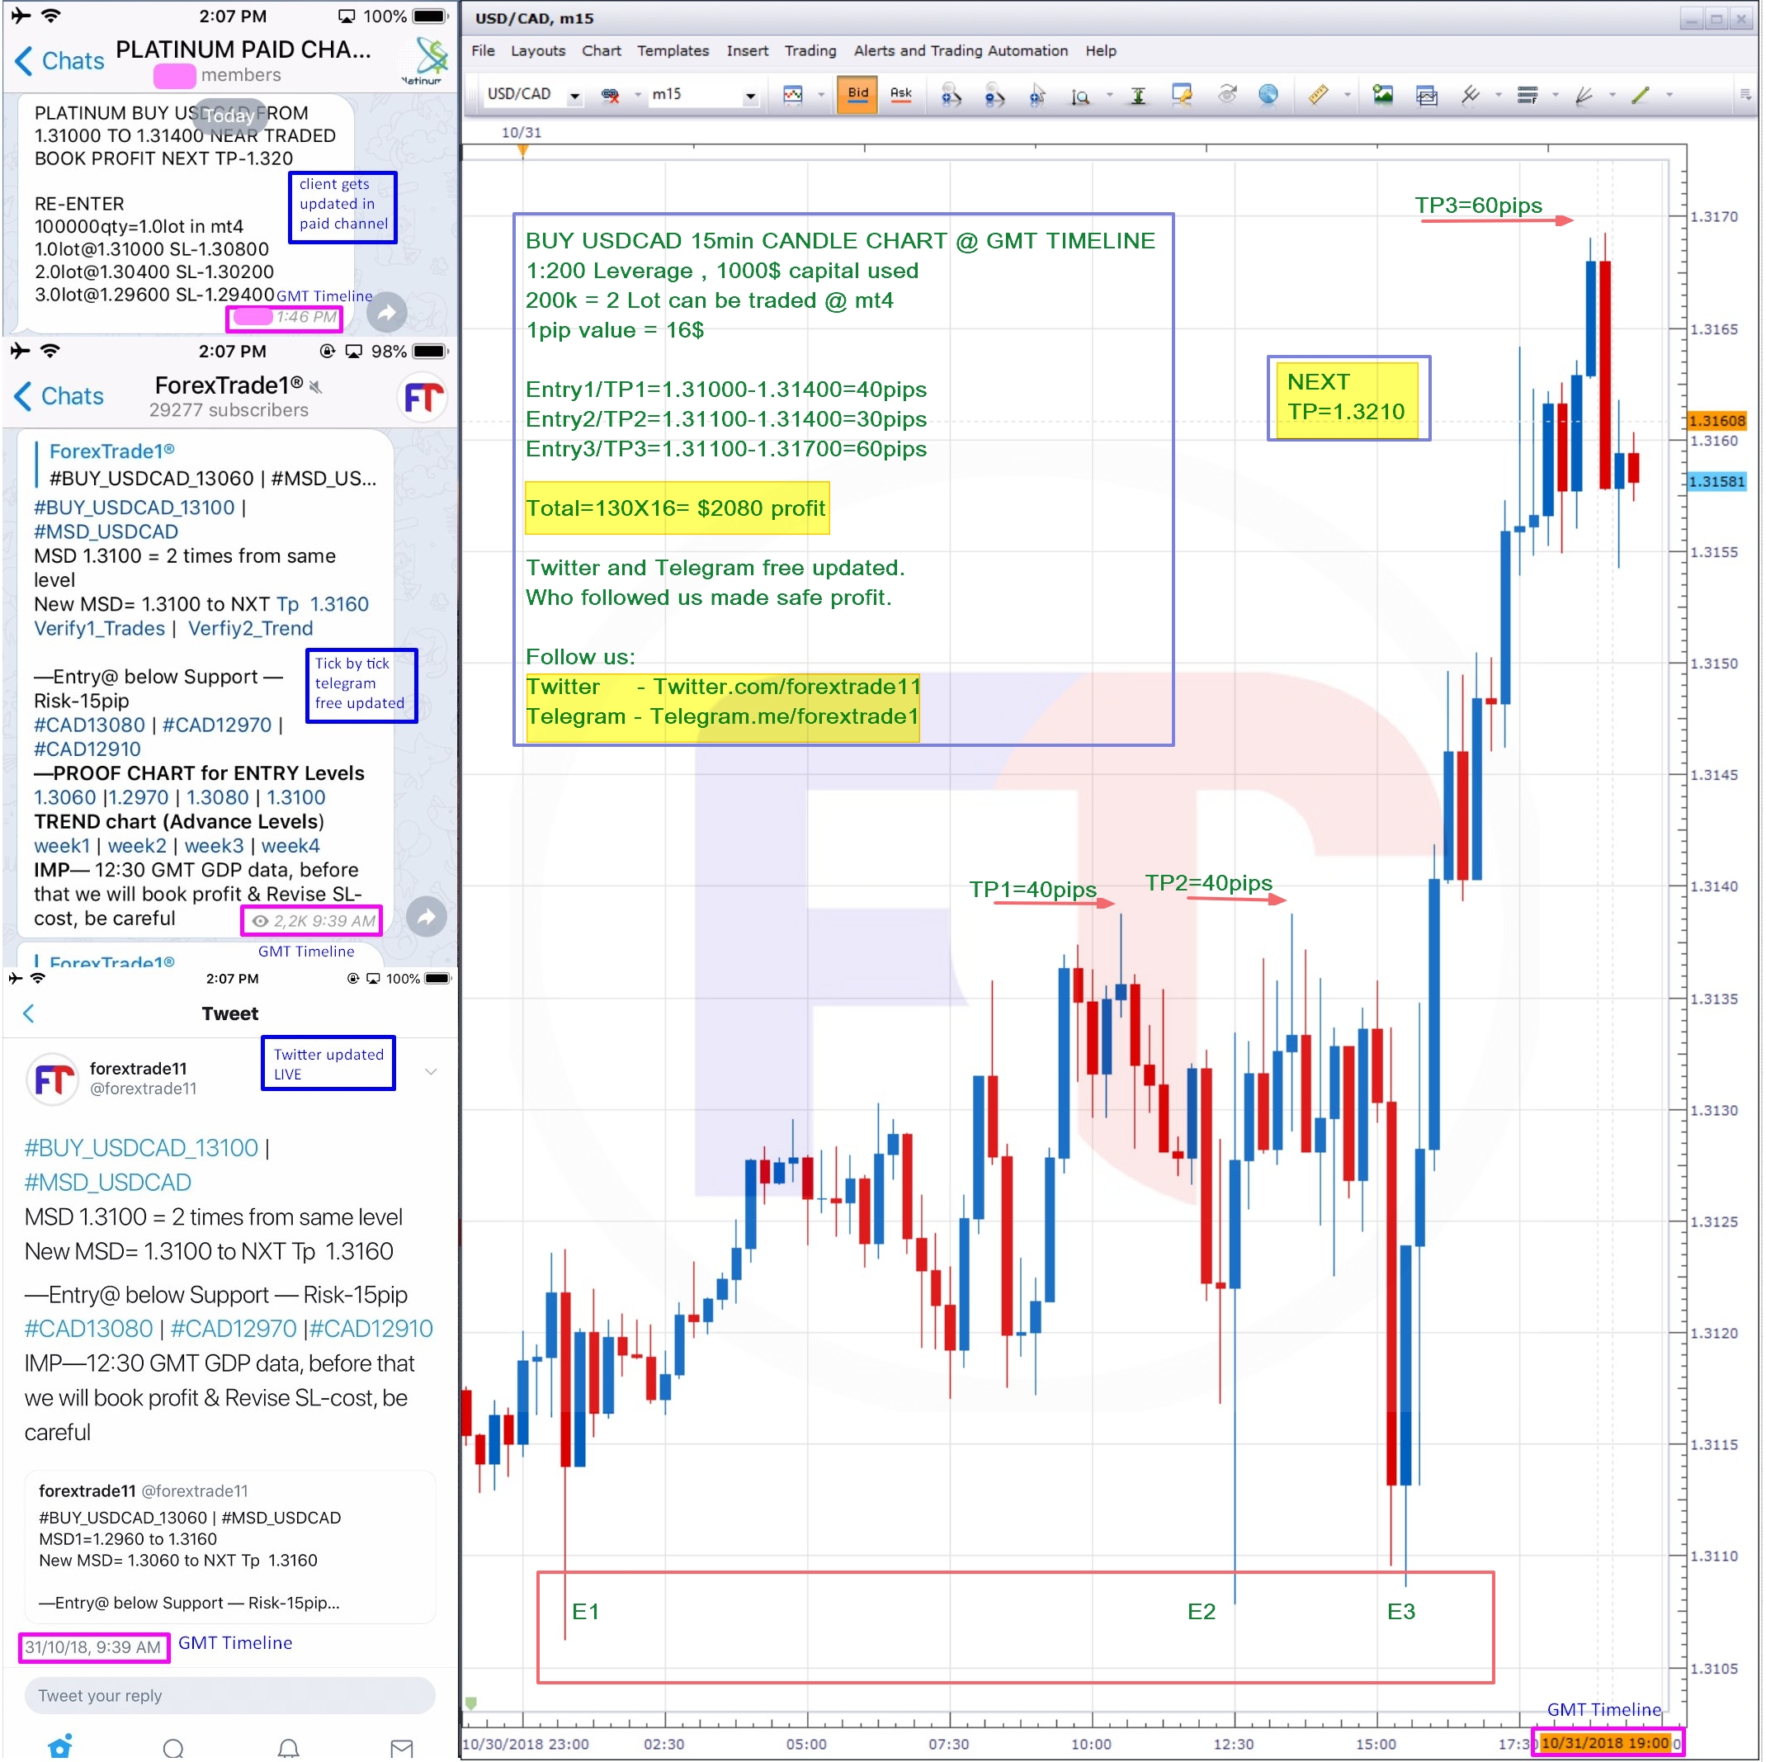Click the zoom out magnifier icon
Viewport: 1766px width, 1762px height.
coord(994,95)
